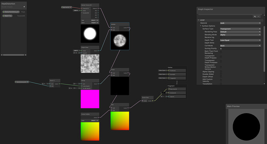Screen dimensions: 267x144
Task: Open the Surface Type dropdown
Action: click(240, 29)
